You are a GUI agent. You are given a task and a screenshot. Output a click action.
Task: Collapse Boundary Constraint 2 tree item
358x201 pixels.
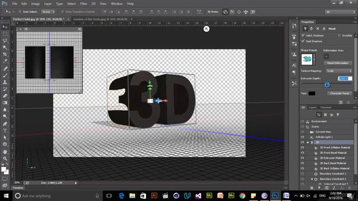[x=312, y=179]
